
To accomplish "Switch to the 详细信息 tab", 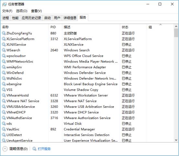I will click(70, 18).
